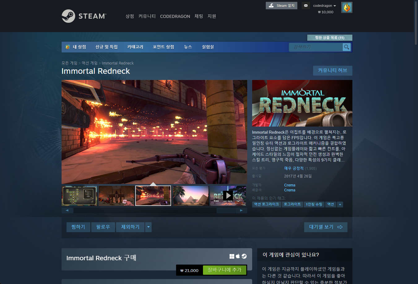Screen dimensions: 418x284
Task: Click the SteamOS platform icon
Action: click(x=244, y=256)
